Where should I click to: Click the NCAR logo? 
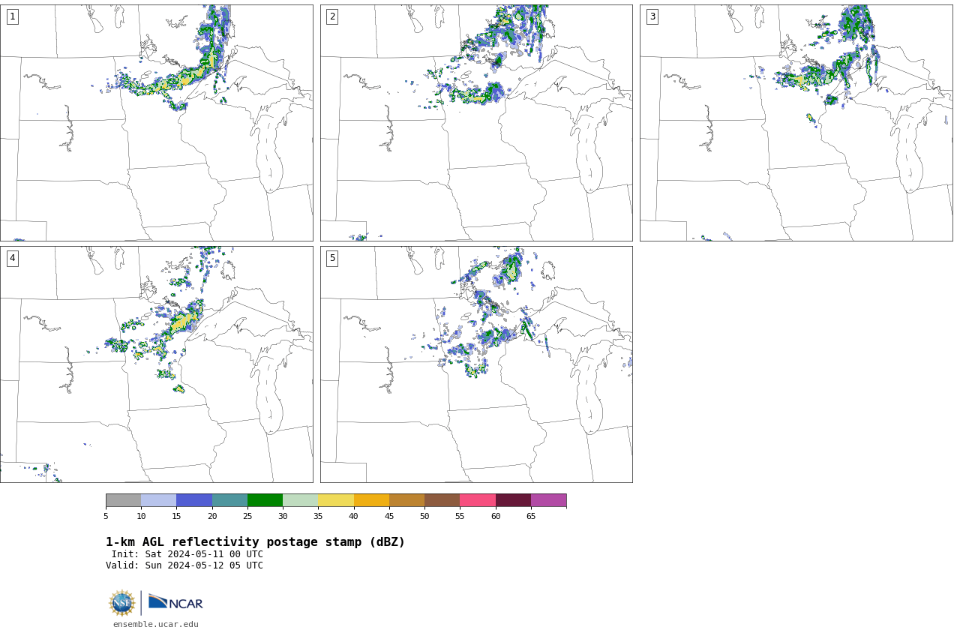coord(175,602)
